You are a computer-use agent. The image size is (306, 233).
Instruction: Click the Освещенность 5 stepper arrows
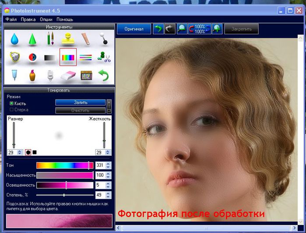pos(108,185)
